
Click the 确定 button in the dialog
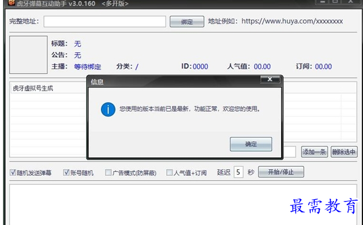tap(250, 144)
